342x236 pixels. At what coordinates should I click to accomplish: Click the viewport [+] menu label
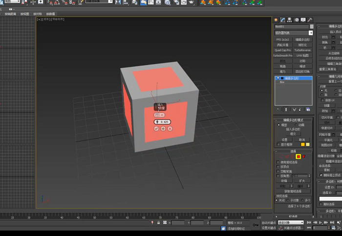39,19
